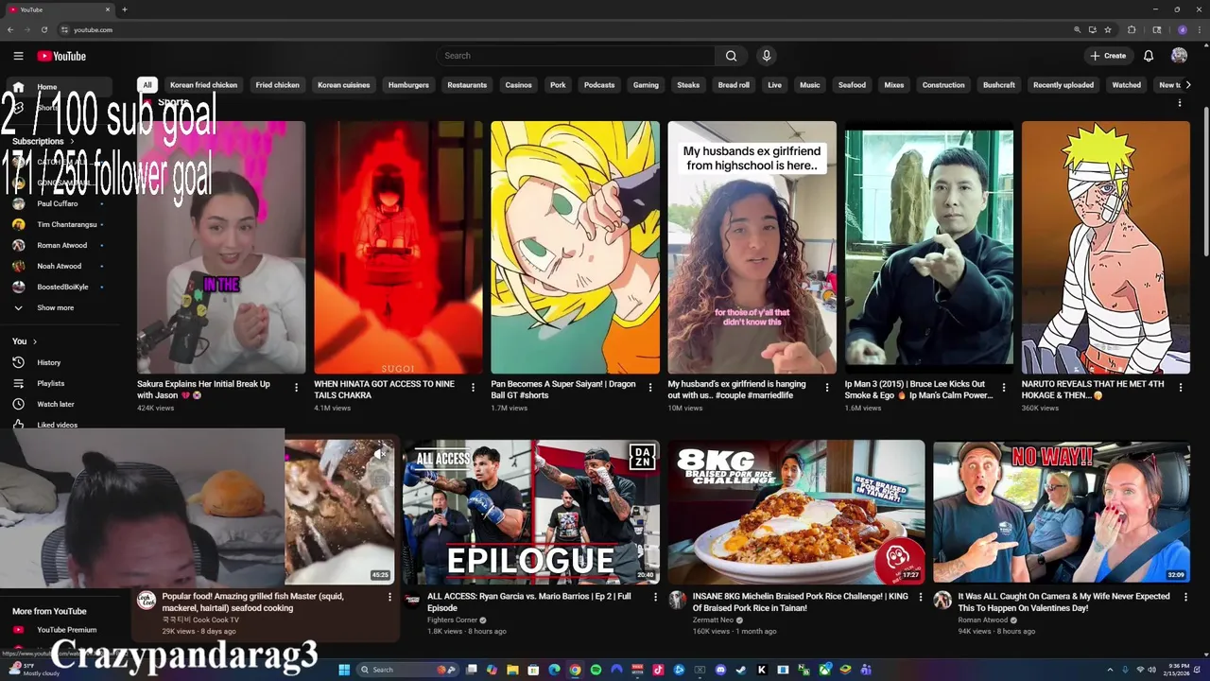The image size is (1210, 681).
Task: Open options for grilled fish video
Action: [389, 597]
